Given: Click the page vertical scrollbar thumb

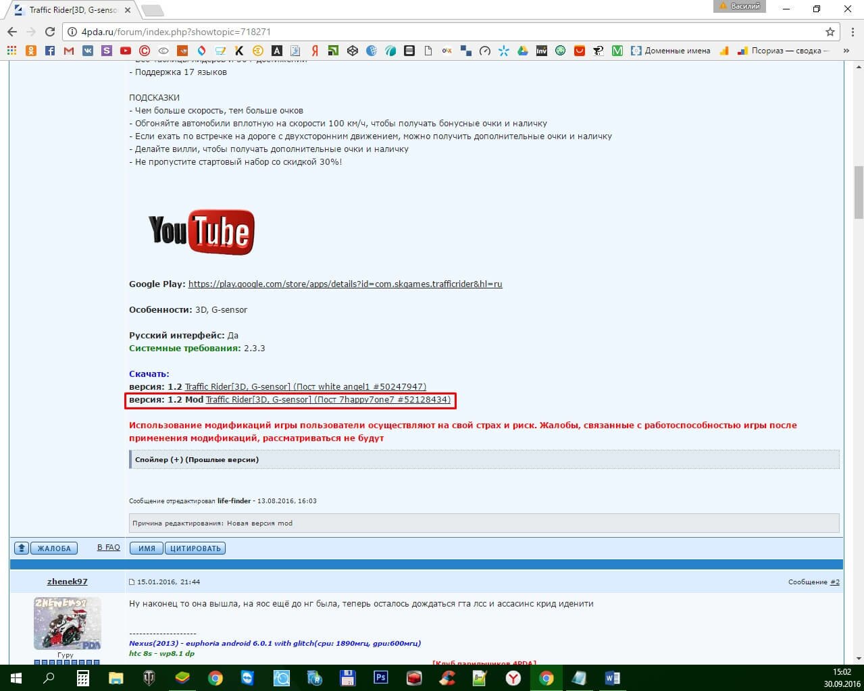Looking at the screenshot, I should pos(858,192).
